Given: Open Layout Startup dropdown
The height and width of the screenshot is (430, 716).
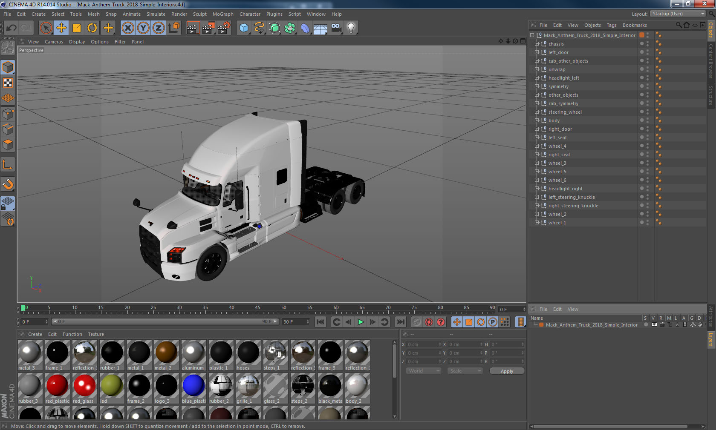Looking at the screenshot, I should click(x=678, y=14).
